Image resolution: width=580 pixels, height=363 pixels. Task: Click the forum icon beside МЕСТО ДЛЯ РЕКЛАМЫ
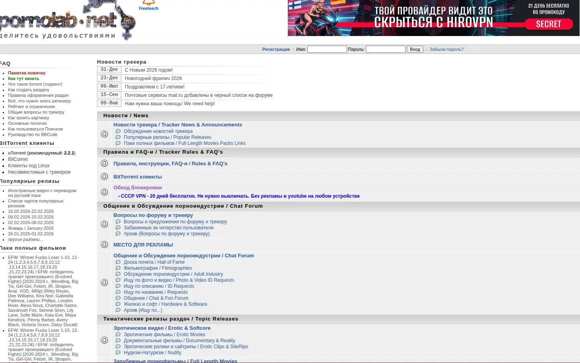104,245
